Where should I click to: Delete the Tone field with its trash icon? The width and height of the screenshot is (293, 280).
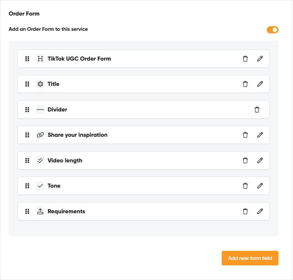click(x=245, y=186)
